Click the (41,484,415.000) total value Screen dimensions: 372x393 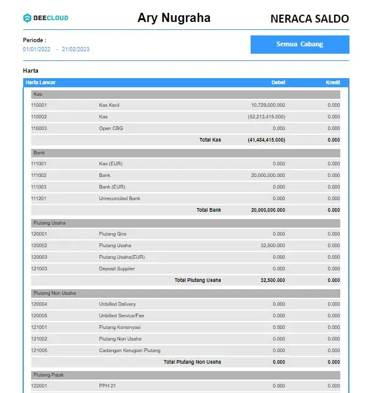[x=266, y=140]
